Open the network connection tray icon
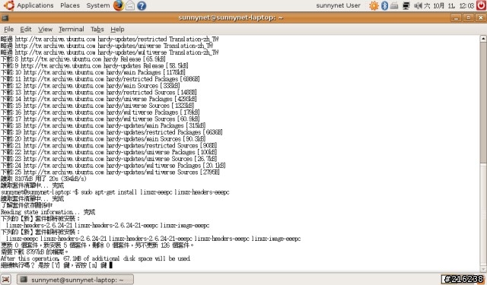The width and height of the screenshot is (487, 285). coord(406,5)
